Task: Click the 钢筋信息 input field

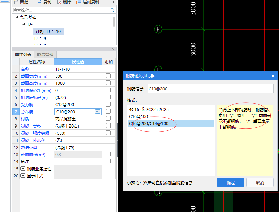Action: (x=210, y=89)
